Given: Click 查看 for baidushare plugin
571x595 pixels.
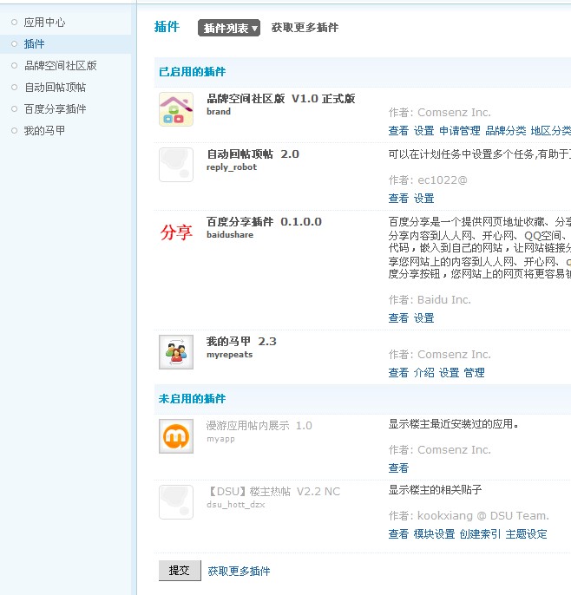Looking at the screenshot, I should pyautogui.click(x=398, y=318).
